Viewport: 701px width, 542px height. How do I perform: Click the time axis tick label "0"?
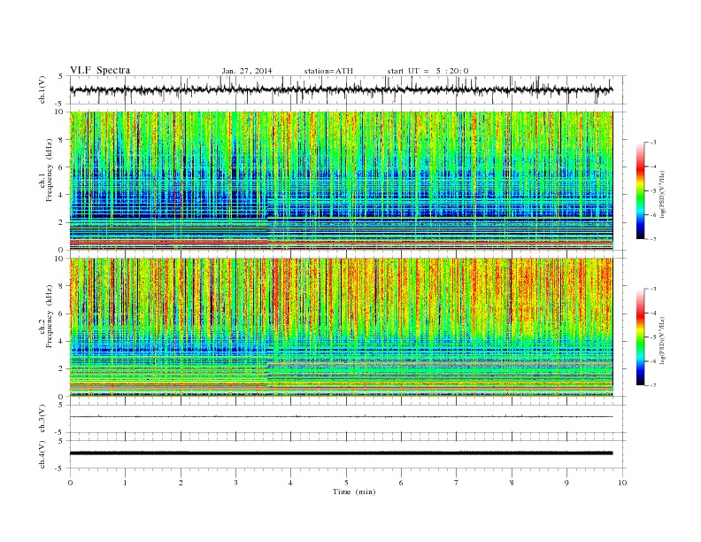click(x=70, y=483)
